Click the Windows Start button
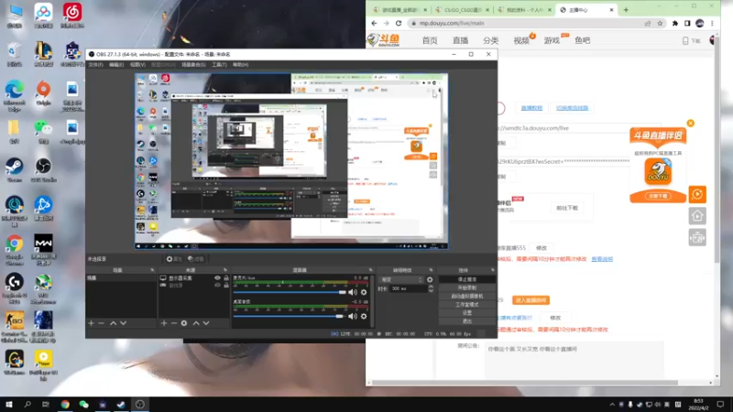Screen dimensions: 733x412 9,404
